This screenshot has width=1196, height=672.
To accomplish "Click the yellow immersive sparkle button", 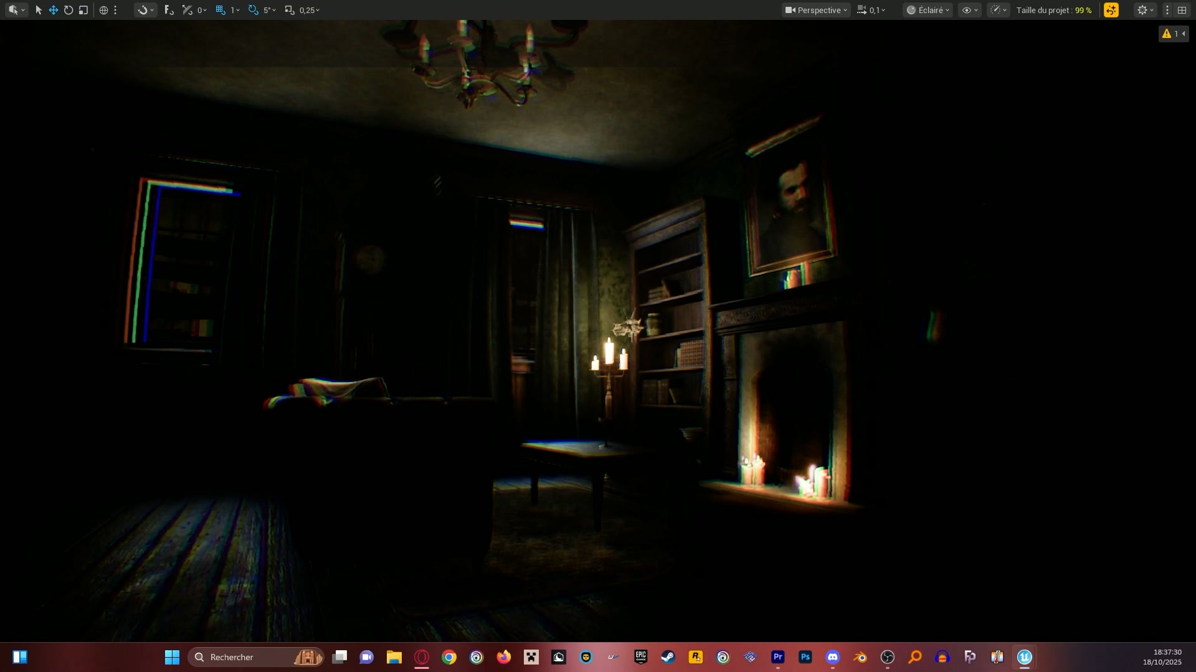I will click(x=1111, y=10).
